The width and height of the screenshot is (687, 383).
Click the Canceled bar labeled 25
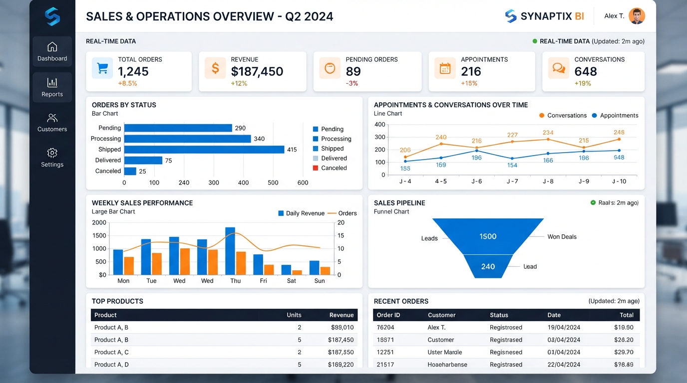tap(130, 171)
